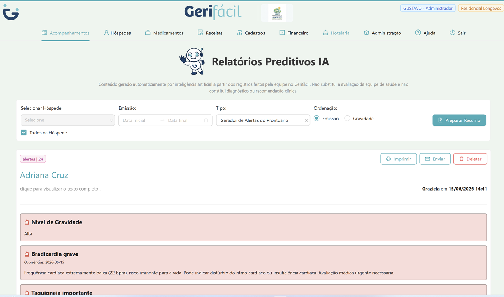The image size is (504, 297).
Task: Click the alarm icon beside Bradicardia grave
Action: [x=27, y=254]
